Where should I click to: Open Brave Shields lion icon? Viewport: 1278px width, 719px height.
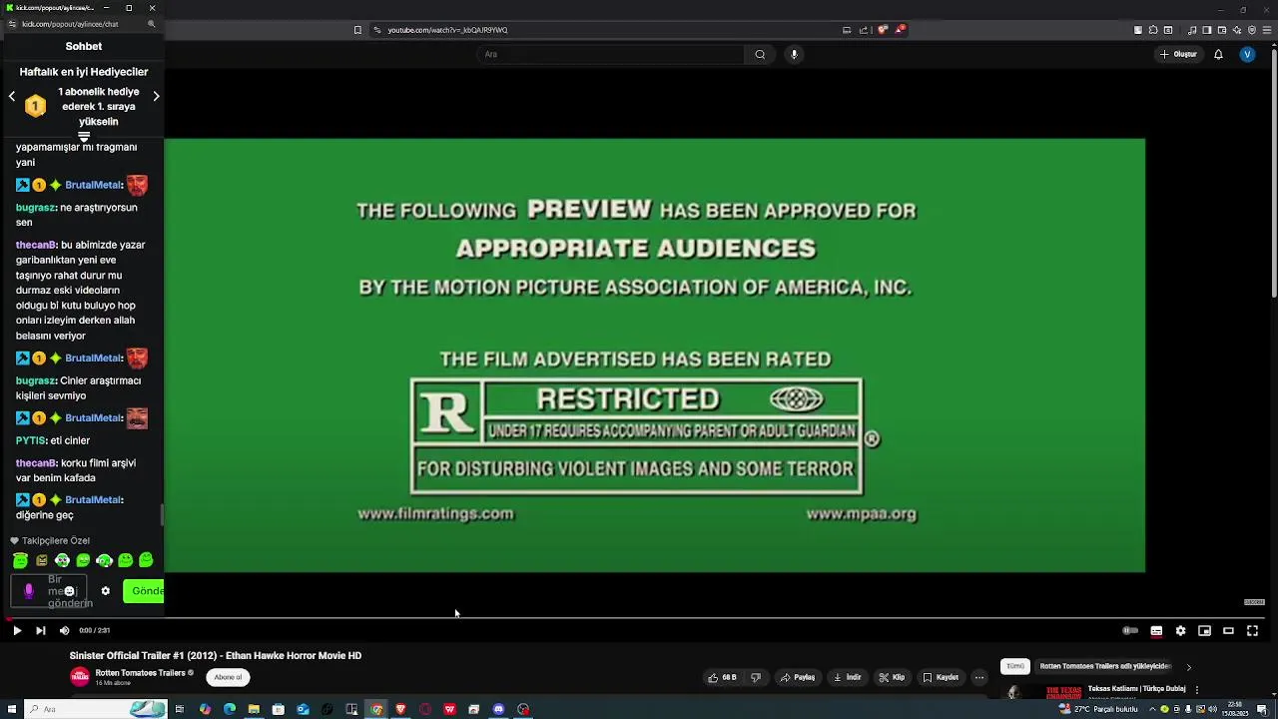(883, 30)
